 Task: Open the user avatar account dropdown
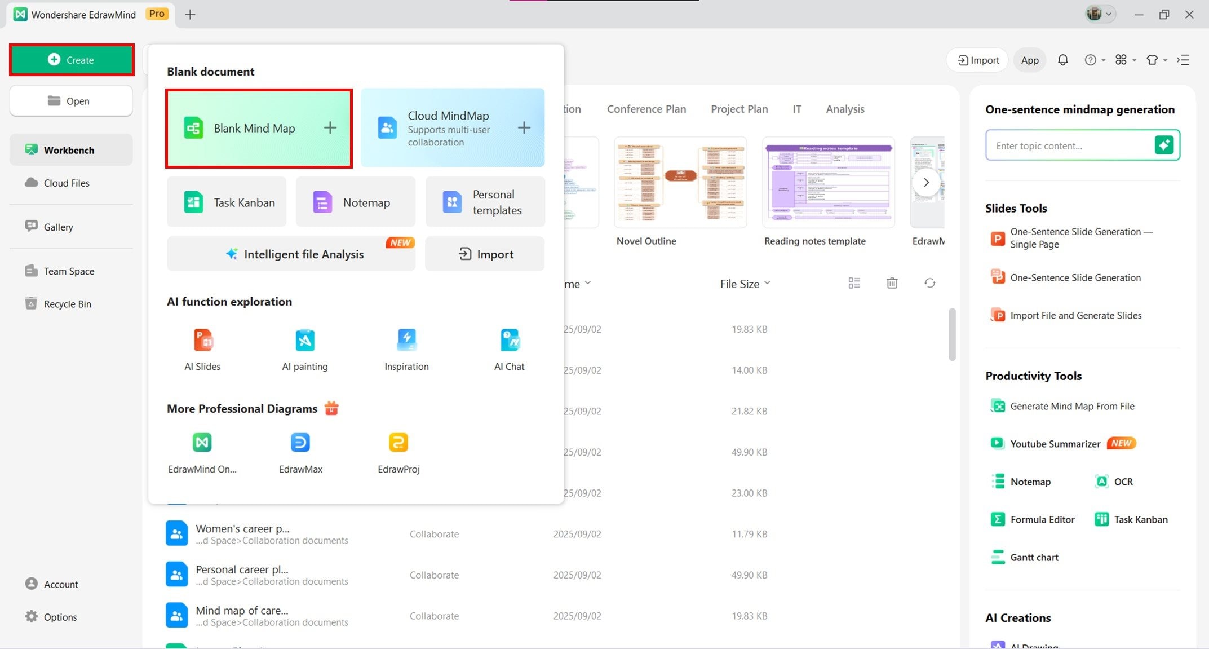(1100, 14)
